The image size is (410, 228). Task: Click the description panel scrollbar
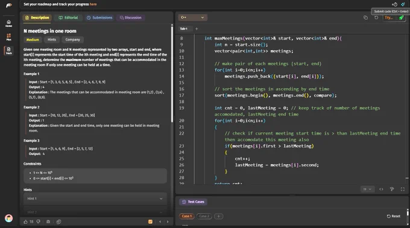(172, 74)
